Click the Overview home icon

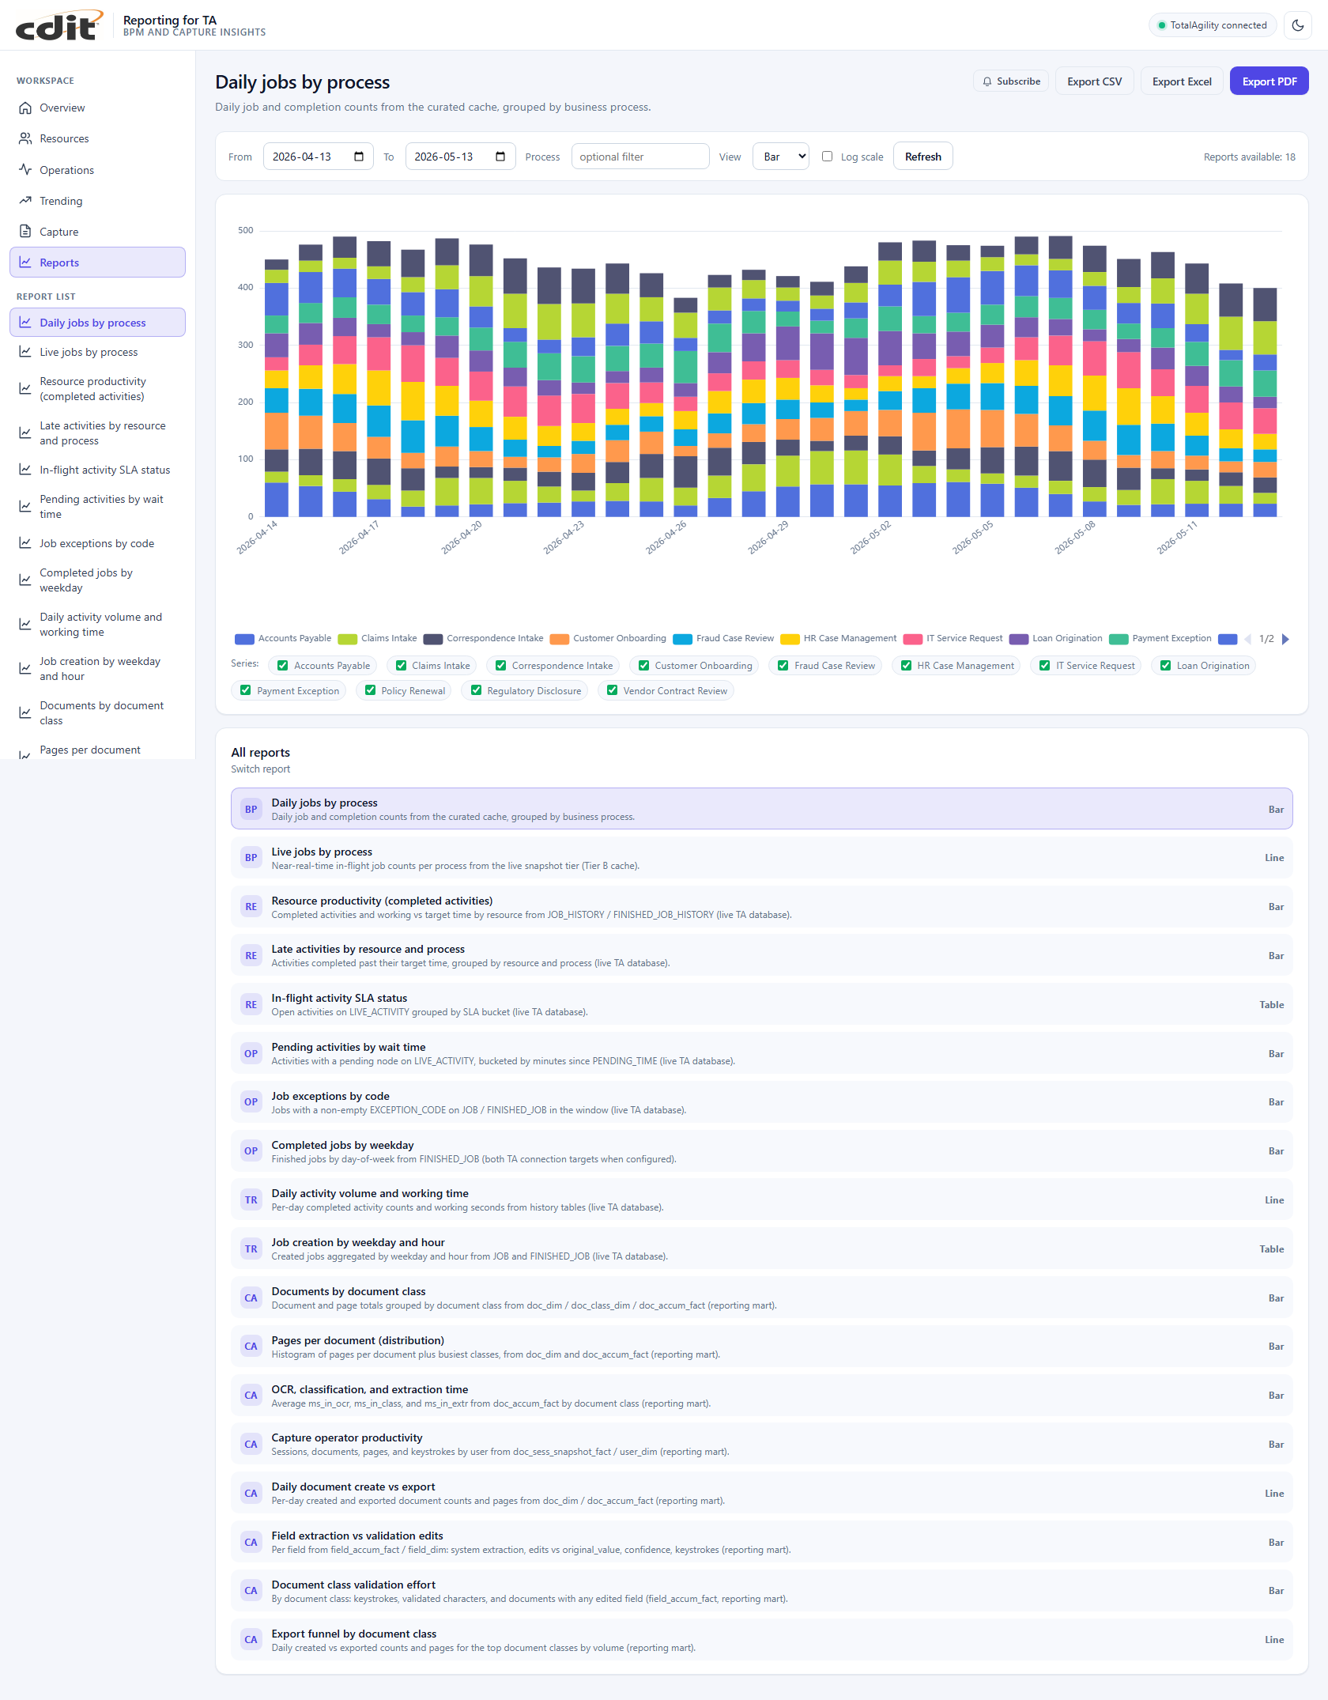pos(25,108)
